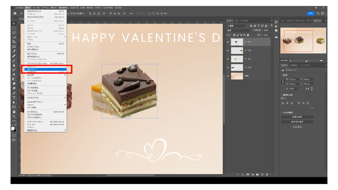Click the Navigator preview thumbnail
The image size is (338, 190).
pos(303,41)
